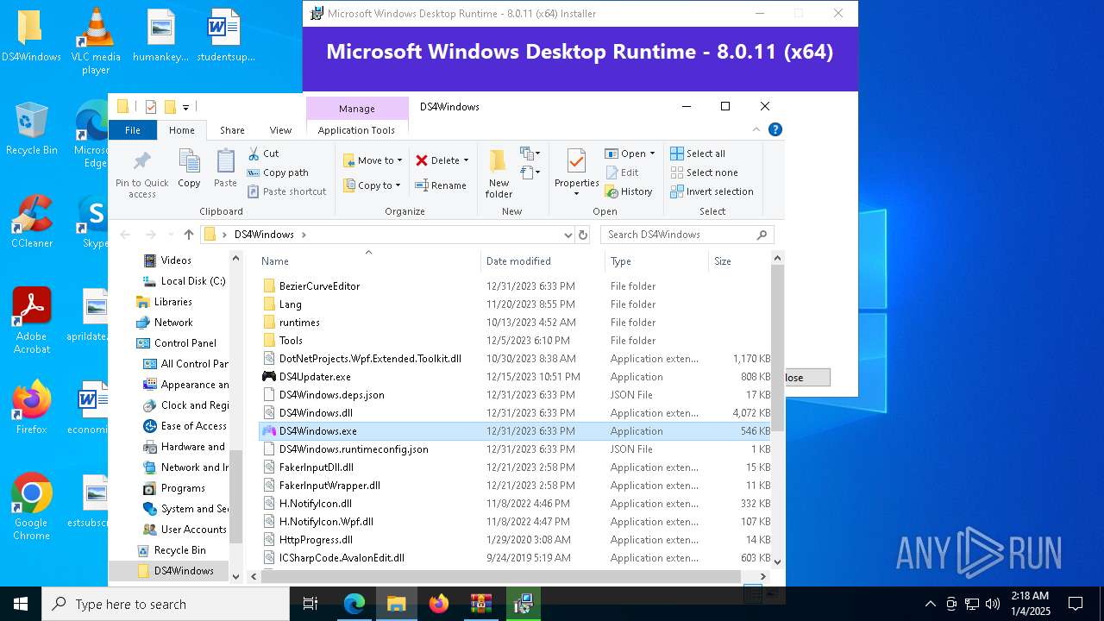The image size is (1104, 621).
Task: Open VLC media player desktop icon
Action: [x=96, y=41]
